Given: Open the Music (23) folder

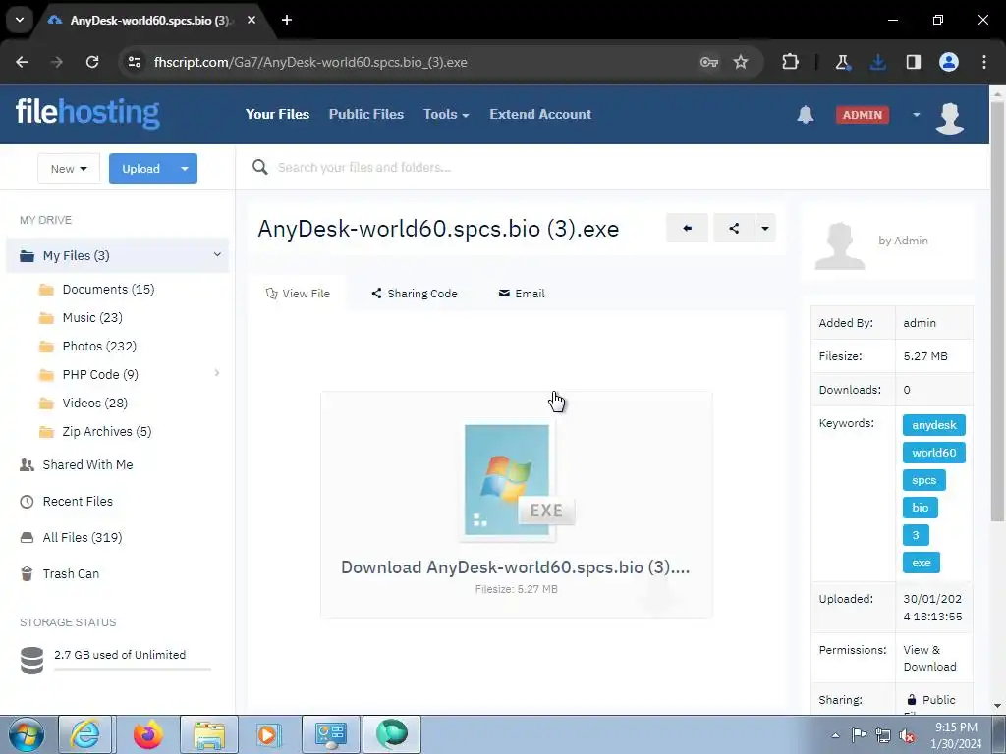Looking at the screenshot, I should coord(91,317).
